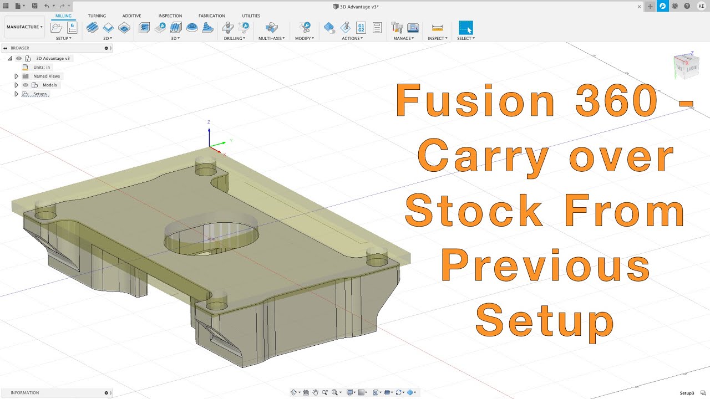Open the Help question mark menu
The width and height of the screenshot is (710, 399).
tap(687, 6)
